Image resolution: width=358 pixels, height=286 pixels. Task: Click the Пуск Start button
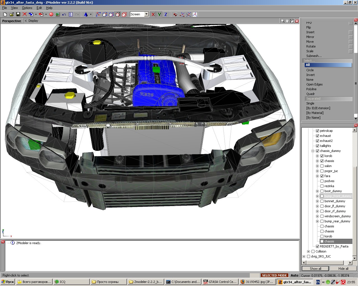click(8, 282)
